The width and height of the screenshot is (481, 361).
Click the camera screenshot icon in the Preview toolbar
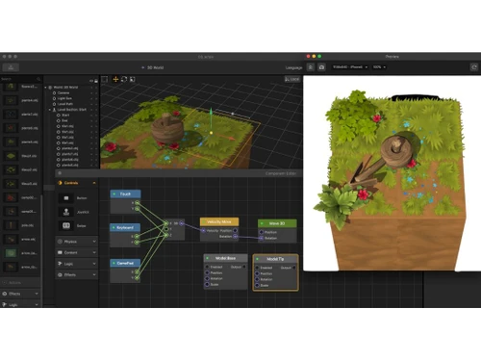pyautogui.click(x=321, y=67)
